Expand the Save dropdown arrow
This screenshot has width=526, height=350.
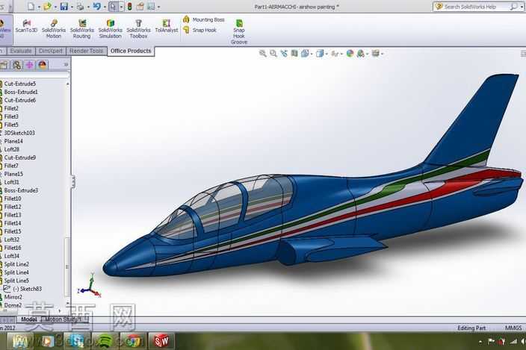(72, 7)
